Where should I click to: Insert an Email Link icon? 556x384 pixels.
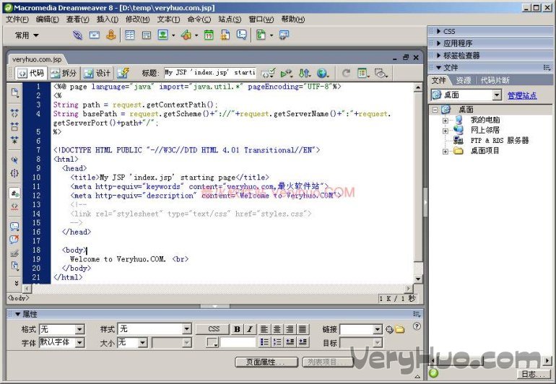[x=95, y=35]
